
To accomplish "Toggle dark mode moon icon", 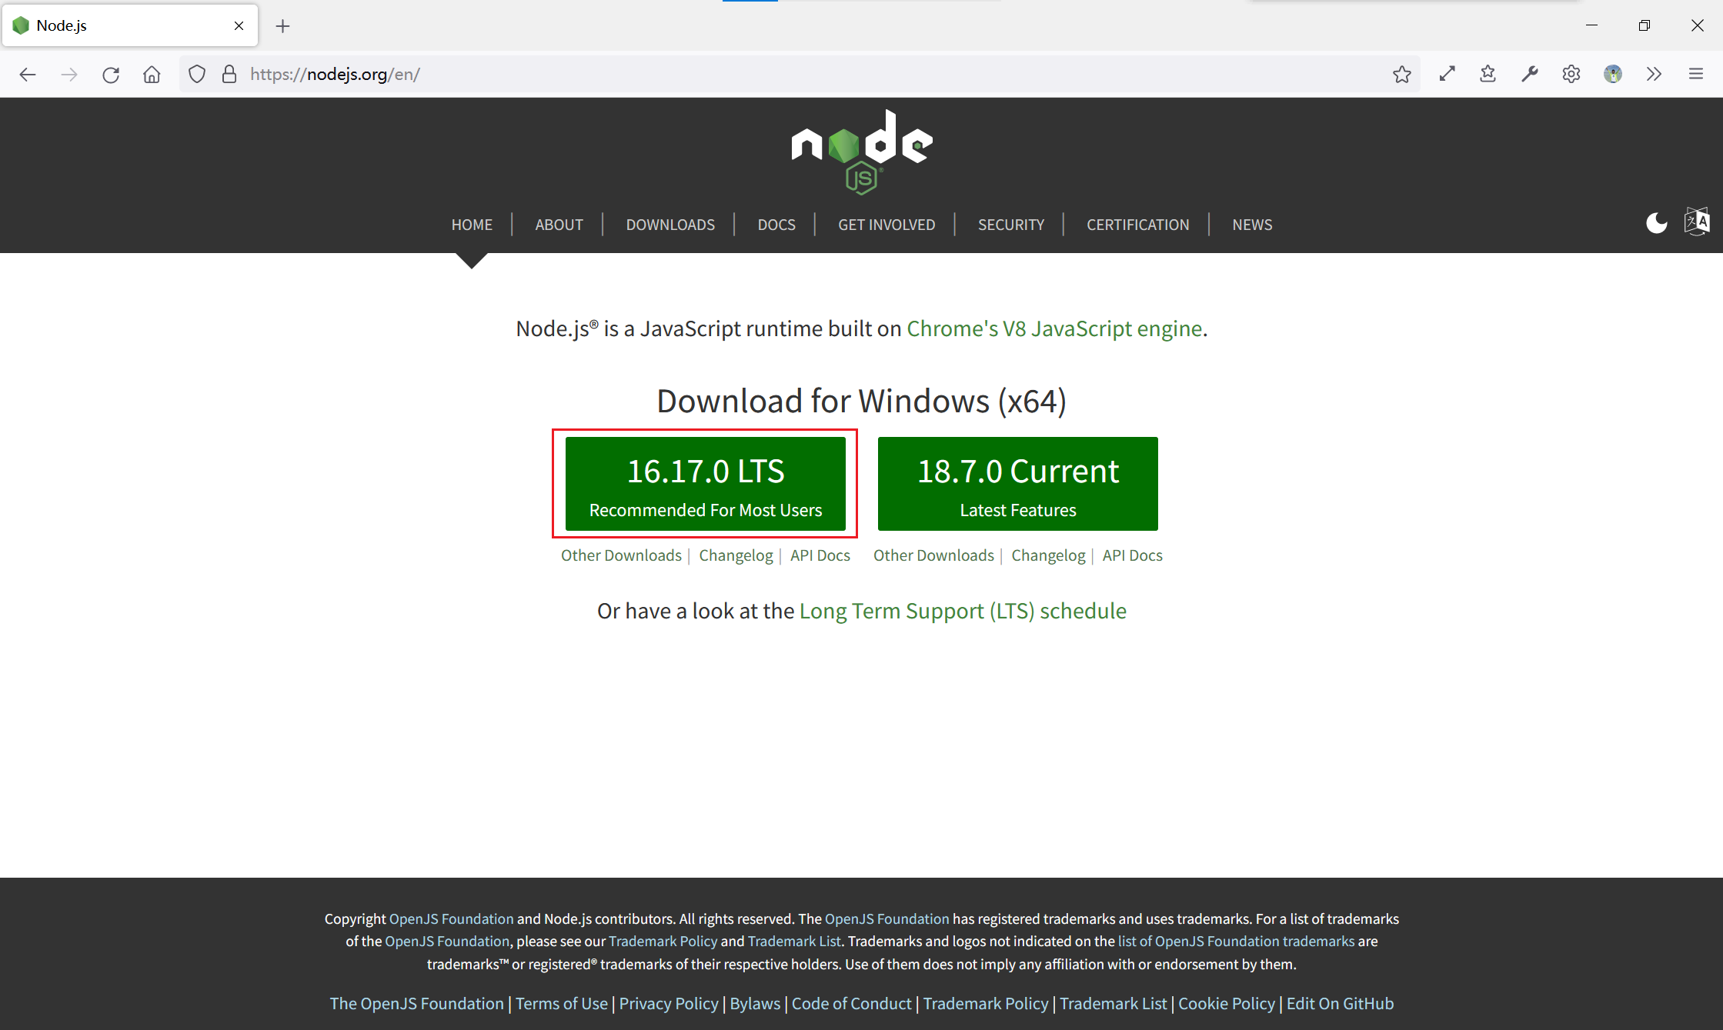I will (x=1656, y=223).
